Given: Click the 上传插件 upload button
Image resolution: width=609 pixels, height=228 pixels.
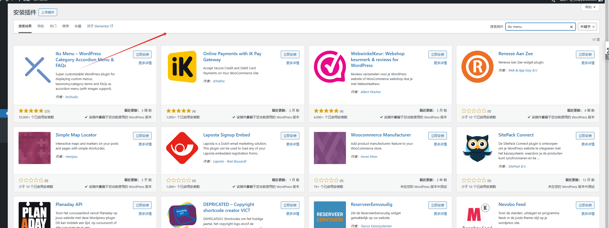Looking at the screenshot, I should pos(48,12).
